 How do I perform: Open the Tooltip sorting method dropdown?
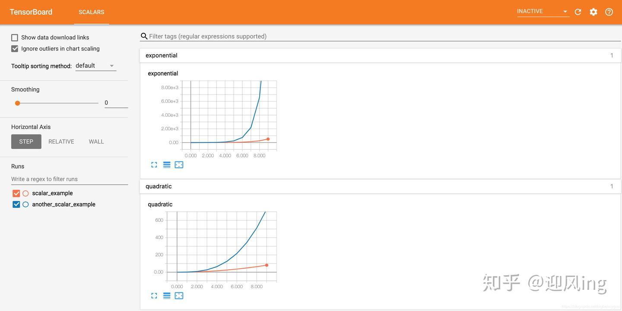(x=95, y=66)
